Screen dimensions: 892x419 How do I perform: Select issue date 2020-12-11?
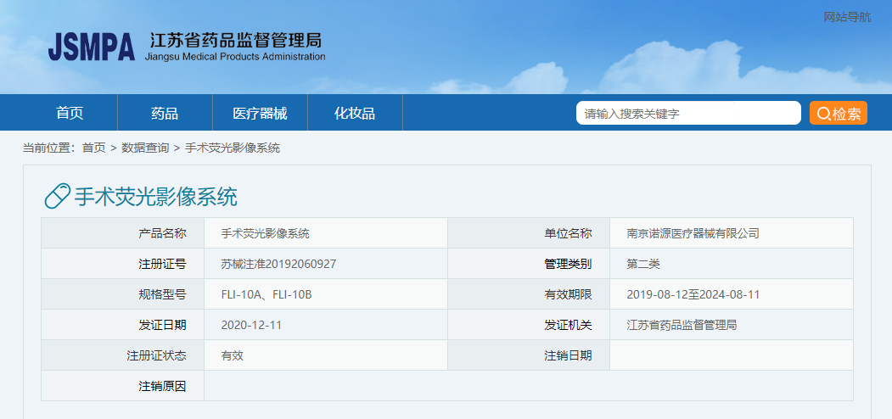point(251,326)
